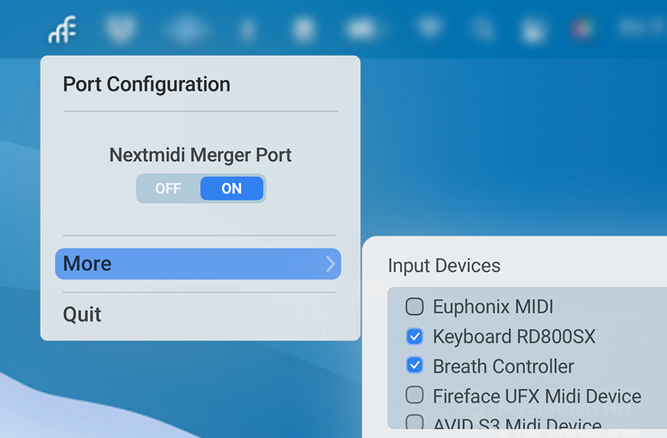Select the Euphonix MIDI label text
The width and height of the screenshot is (667, 438).
pyautogui.click(x=493, y=306)
